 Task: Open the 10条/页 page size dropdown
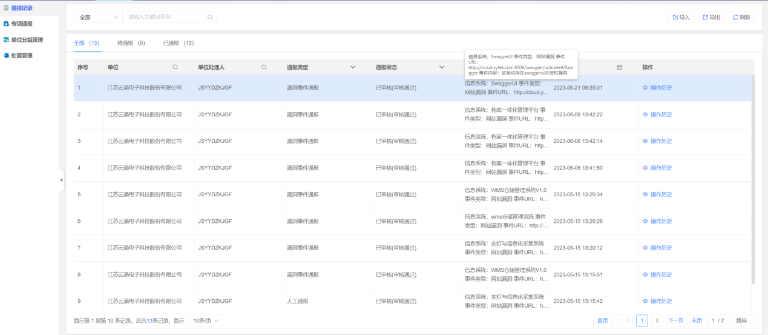(206, 320)
